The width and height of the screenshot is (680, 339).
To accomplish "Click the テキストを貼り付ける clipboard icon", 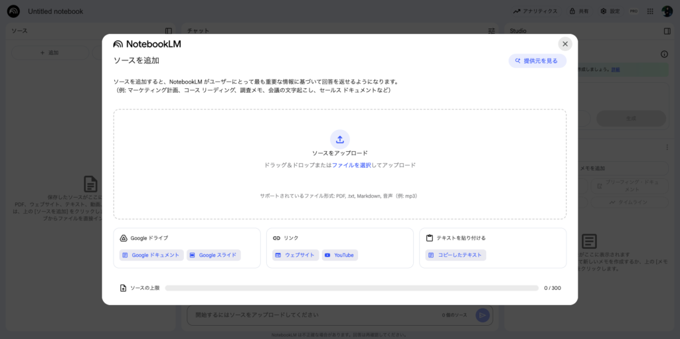I will (x=430, y=238).
